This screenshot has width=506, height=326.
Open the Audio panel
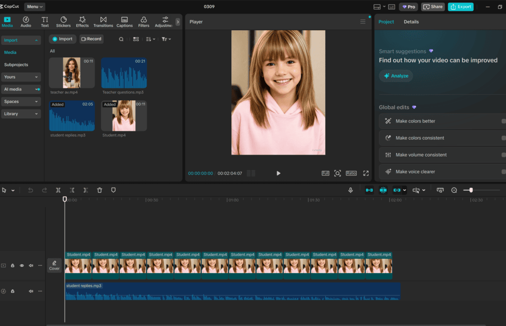[x=26, y=22]
